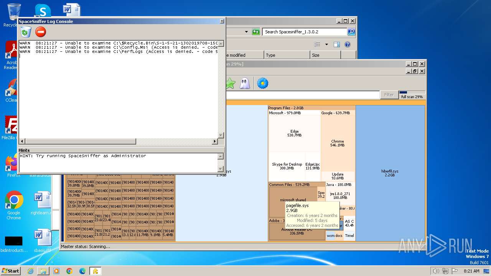Screen dimensions: 491x276
Task: Select the SpaceSniffer taskbar button
Action: (95, 271)
